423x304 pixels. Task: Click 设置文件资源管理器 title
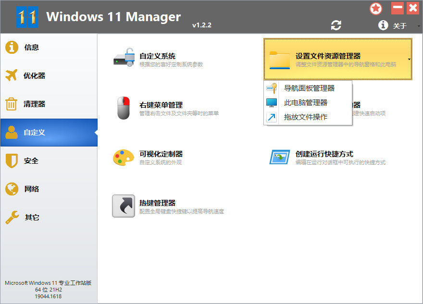click(328, 56)
